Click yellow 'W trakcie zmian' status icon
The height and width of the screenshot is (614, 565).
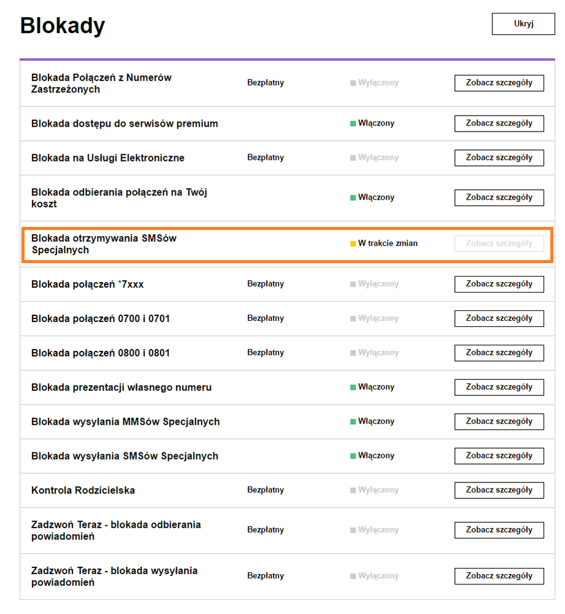coord(353,244)
